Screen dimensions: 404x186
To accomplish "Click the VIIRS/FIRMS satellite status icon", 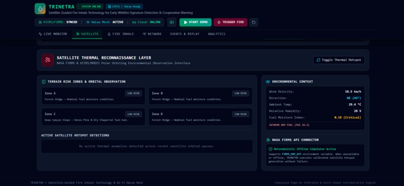I will [x=40, y=22].
